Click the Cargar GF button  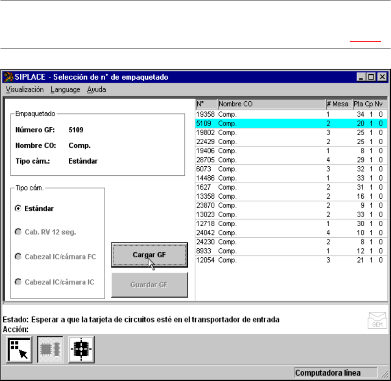point(149,255)
